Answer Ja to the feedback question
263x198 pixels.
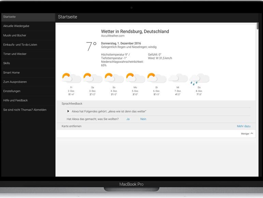pyautogui.click(x=128, y=119)
